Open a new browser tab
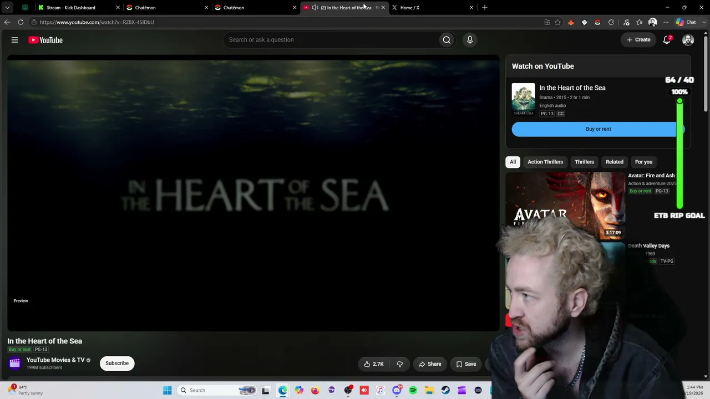Screen dimensions: 710x399 tap(485, 8)
